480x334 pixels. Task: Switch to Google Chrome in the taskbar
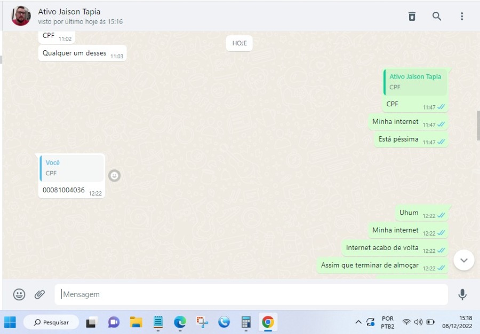(x=268, y=322)
